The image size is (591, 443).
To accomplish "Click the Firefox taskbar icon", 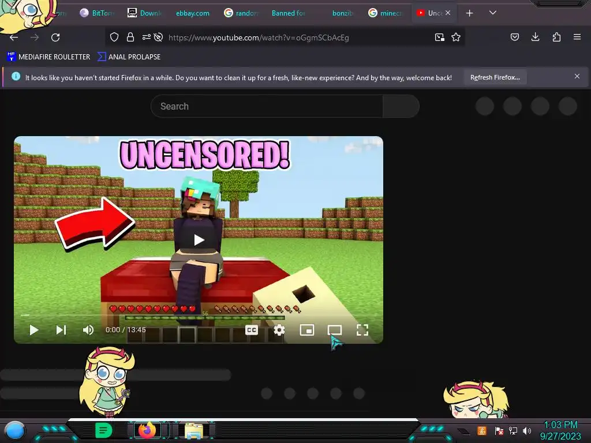I will click(x=147, y=430).
